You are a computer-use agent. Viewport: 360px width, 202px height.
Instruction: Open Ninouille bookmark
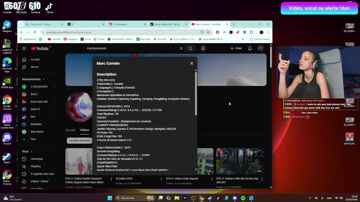(x=160, y=39)
